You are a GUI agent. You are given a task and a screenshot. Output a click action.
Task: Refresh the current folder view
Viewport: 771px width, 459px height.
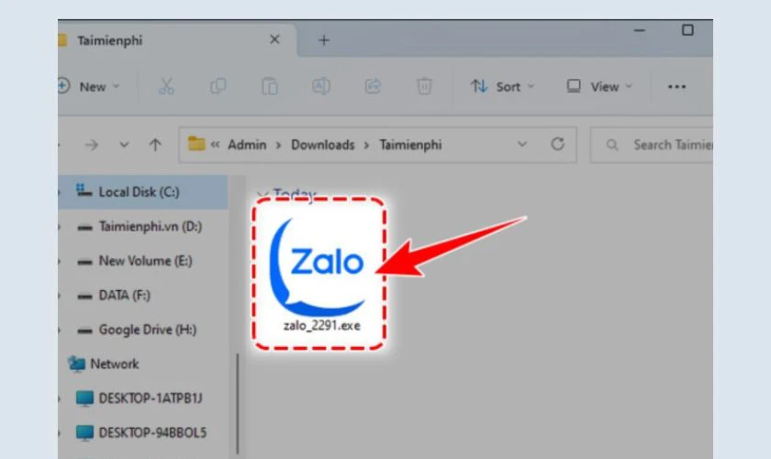(556, 144)
